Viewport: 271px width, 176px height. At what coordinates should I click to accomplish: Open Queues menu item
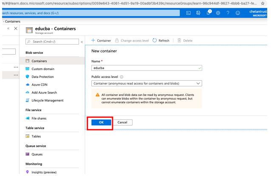click(x=37, y=154)
